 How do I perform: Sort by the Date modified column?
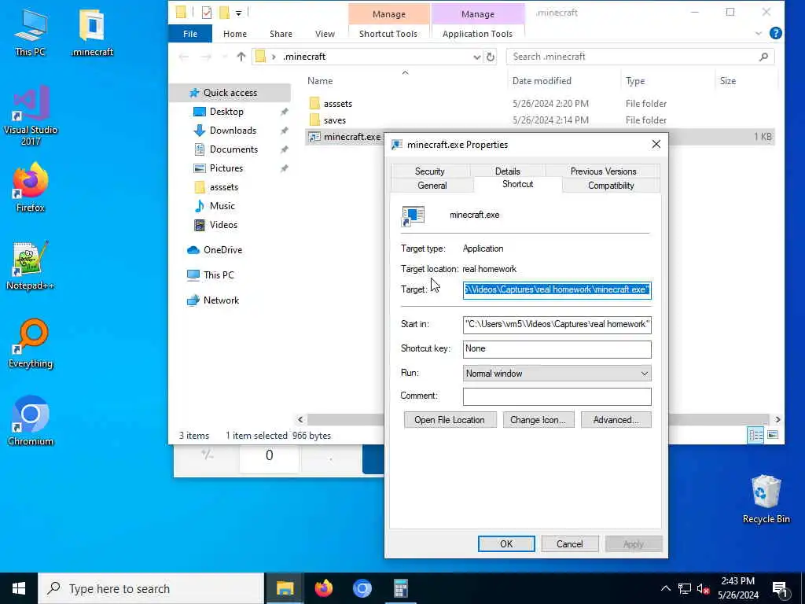(x=542, y=81)
